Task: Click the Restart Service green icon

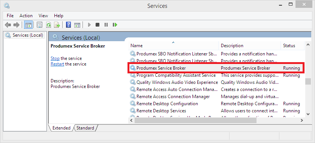Action: (115, 25)
